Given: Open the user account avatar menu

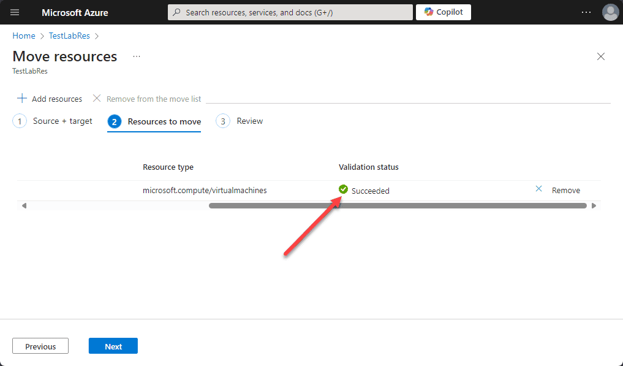Looking at the screenshot, I should [x=610, y=12].
